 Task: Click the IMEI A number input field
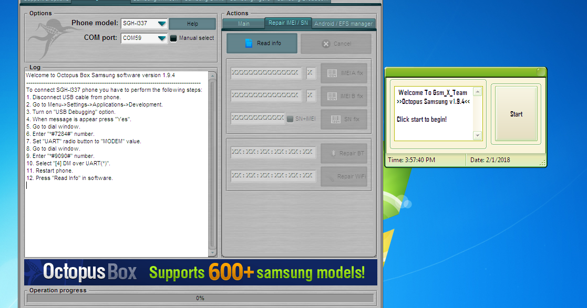[x=266, y=73]
